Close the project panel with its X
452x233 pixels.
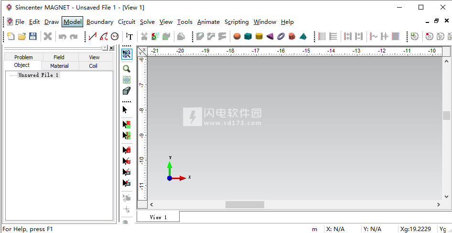point(111,48)
